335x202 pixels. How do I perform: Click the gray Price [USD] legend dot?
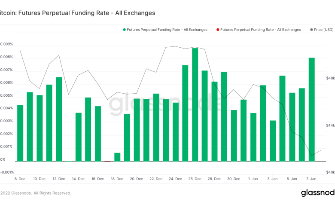point(311,30)
